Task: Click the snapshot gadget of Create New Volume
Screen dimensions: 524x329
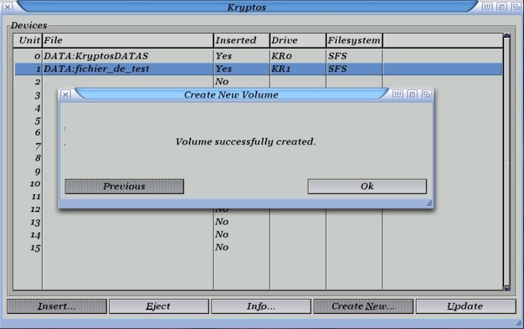Action: click(x=412, y=95)
